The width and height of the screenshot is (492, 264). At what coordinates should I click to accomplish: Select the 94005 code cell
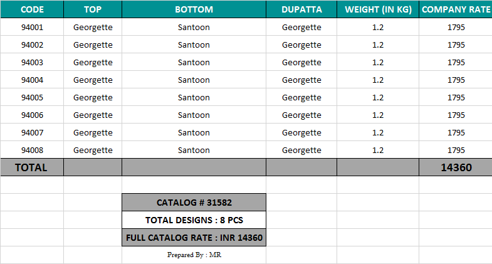point(32,97)
